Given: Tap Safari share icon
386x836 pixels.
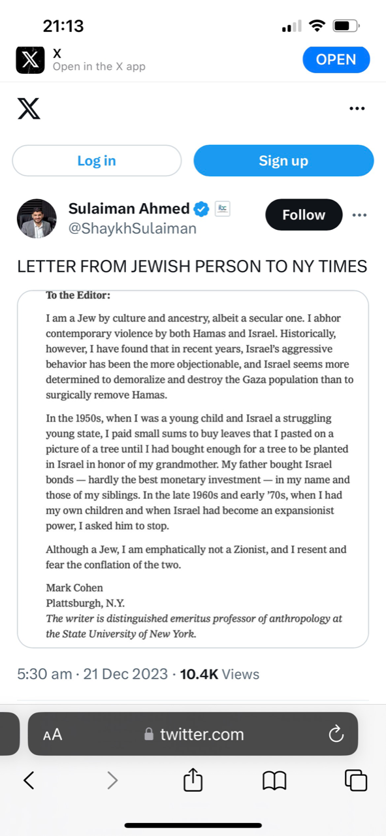Looking at the screenshot, I should [x=193, y=779].
